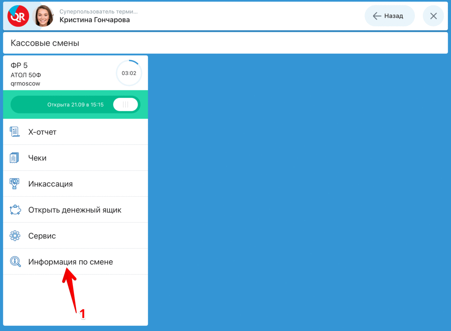Click the Инкассация cash collection icon
Viewport: 451px width, 331px height.
pyautogui.click(x=15, y=184)
